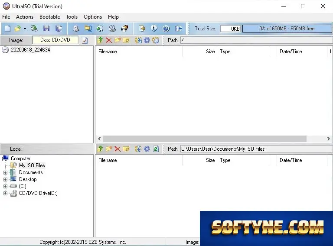Click the Mount to virtual drive icon

pos(112,29)
